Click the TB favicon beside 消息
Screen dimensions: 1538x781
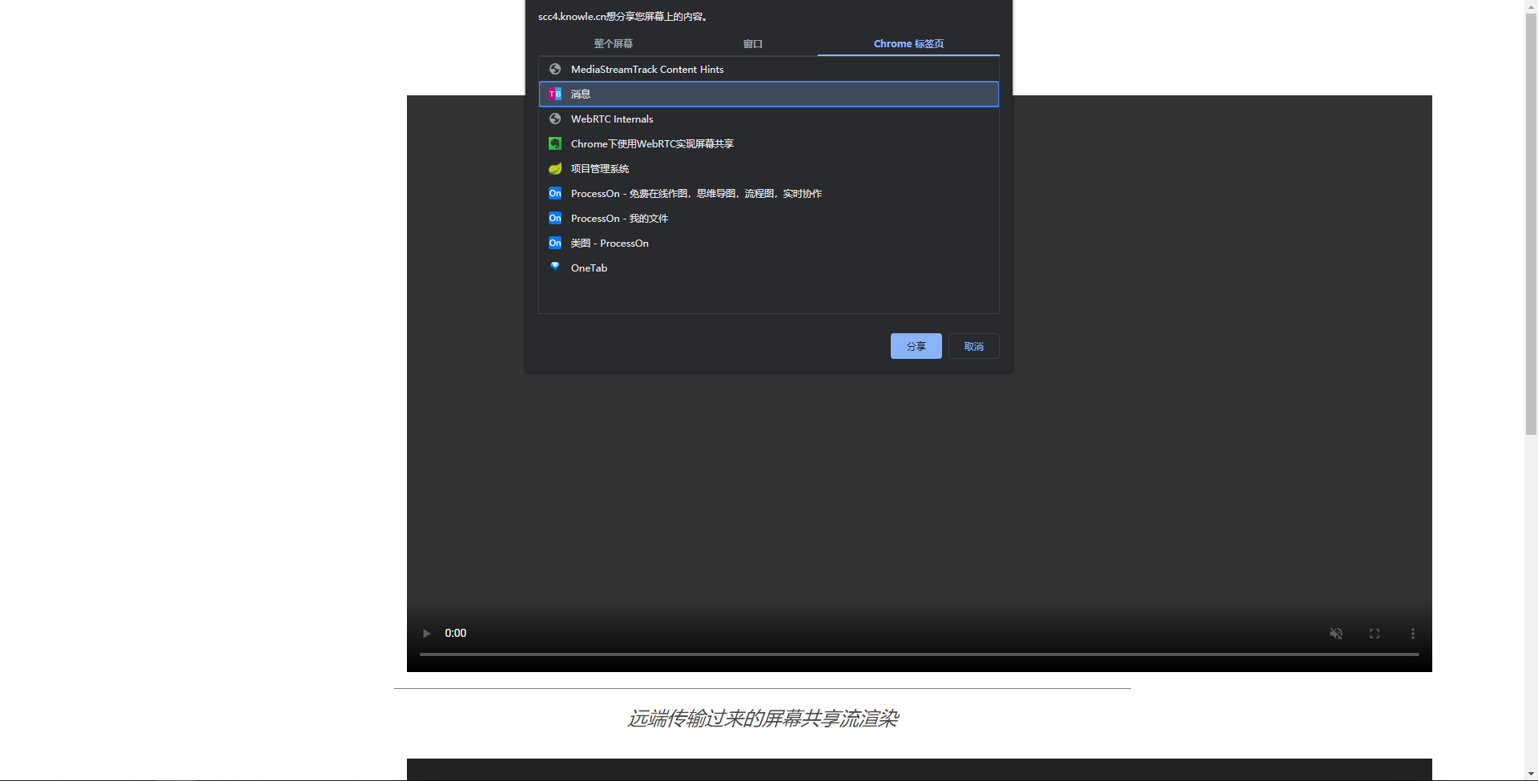pos(555,94)
